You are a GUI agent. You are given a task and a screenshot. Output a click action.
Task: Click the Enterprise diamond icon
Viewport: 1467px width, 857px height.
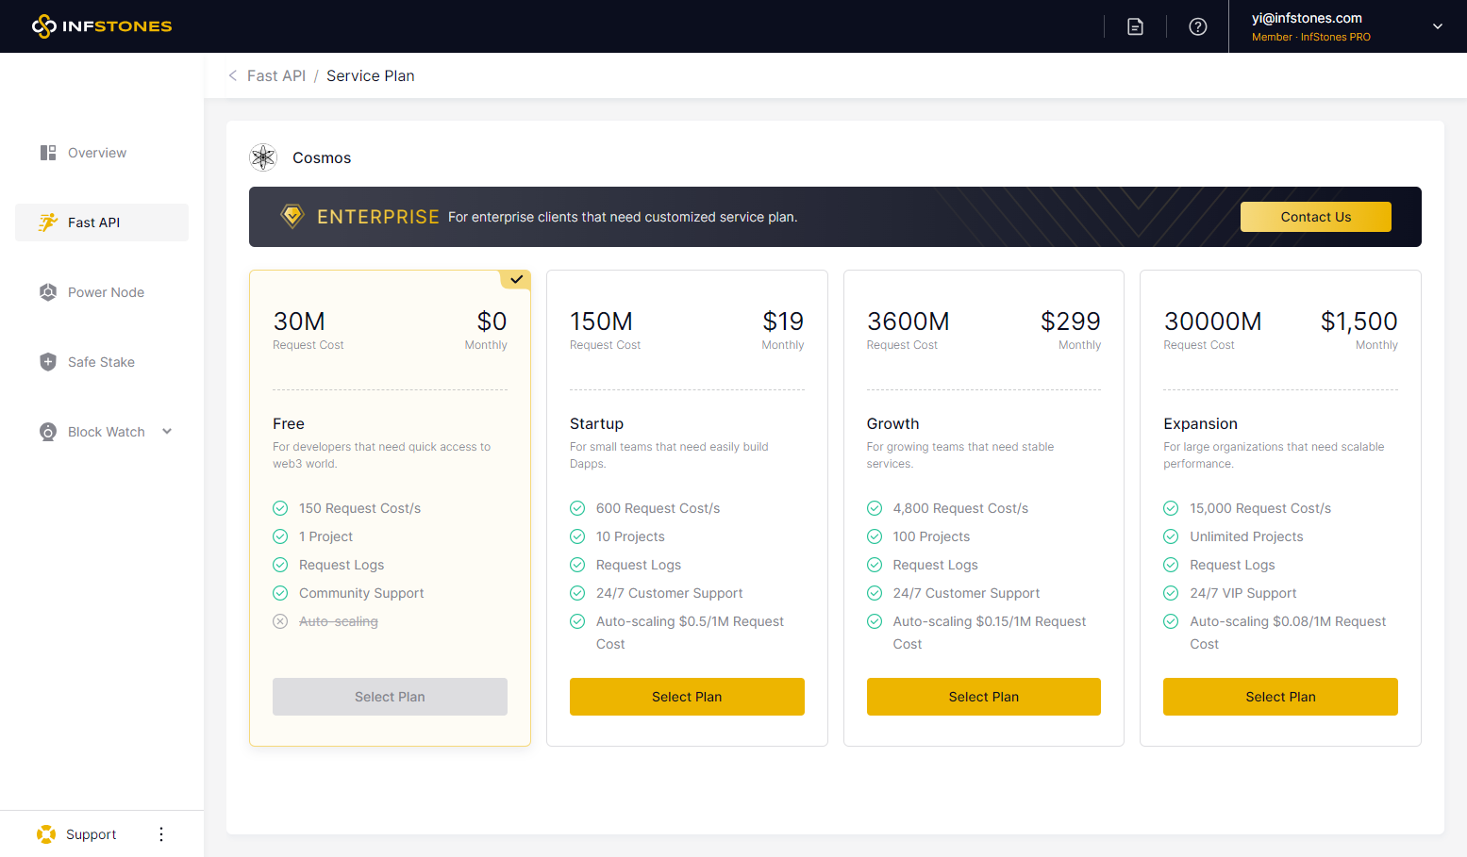coord(292,216)
